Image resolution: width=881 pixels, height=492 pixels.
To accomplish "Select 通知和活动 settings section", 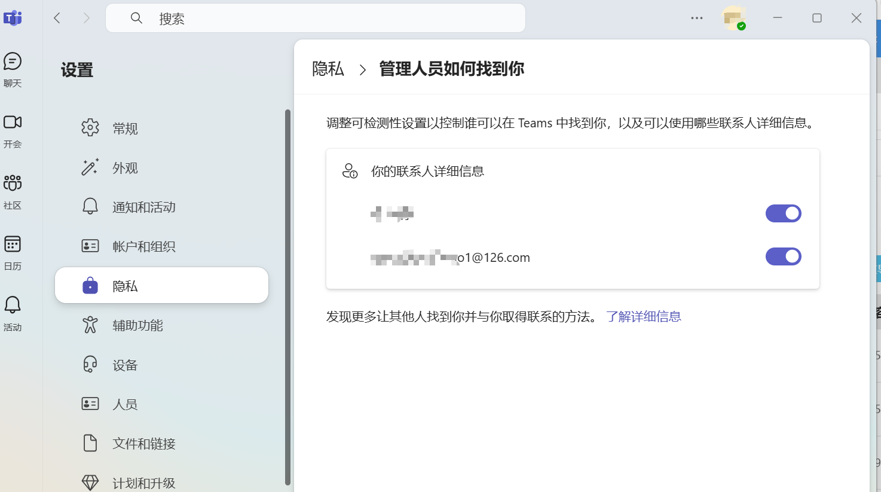I will click(x=161, y=207).
